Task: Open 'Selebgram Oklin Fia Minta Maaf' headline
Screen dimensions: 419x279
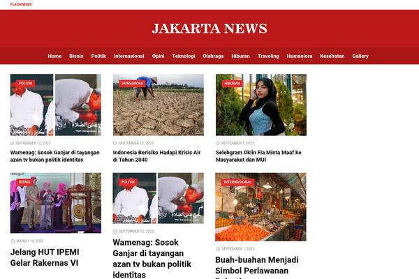Action: pos(258,156)
